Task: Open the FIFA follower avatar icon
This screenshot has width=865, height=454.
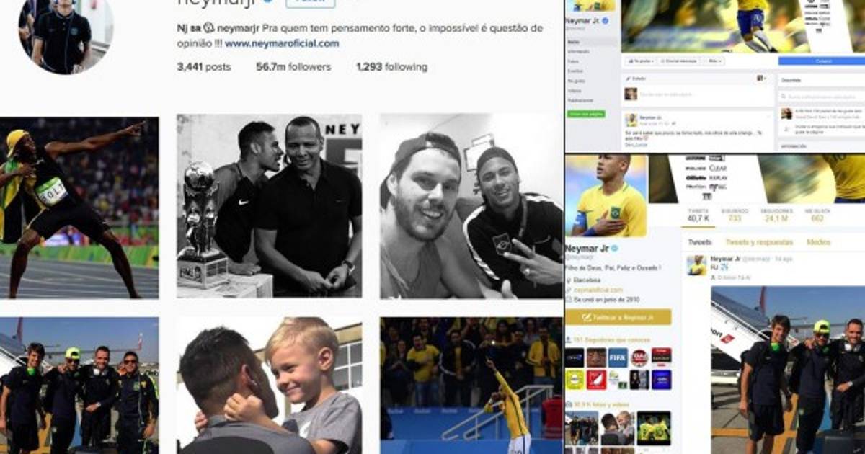Action: point(617,357)
